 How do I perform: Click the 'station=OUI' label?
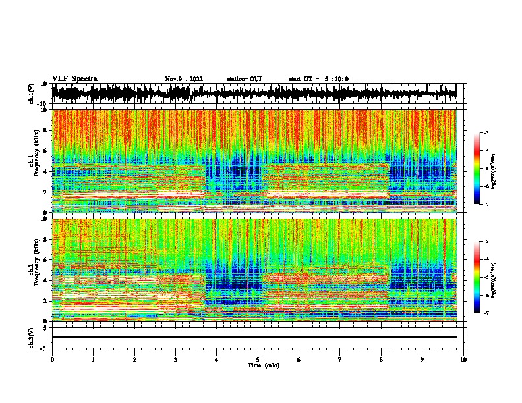click(x=244, y=79)
